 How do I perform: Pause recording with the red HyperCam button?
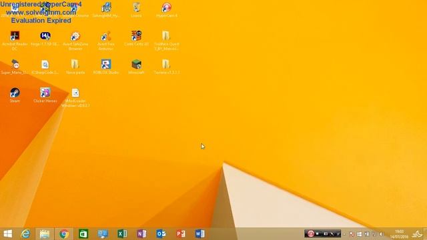coord(310,233)
